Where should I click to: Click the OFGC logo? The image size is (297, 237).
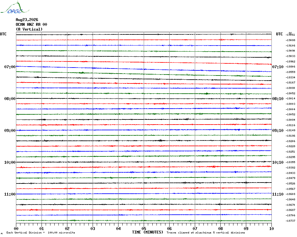tap(15, 8)
